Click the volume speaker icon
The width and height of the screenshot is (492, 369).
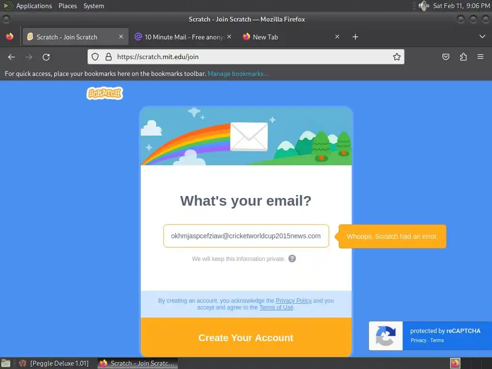[x=424, y=6]
